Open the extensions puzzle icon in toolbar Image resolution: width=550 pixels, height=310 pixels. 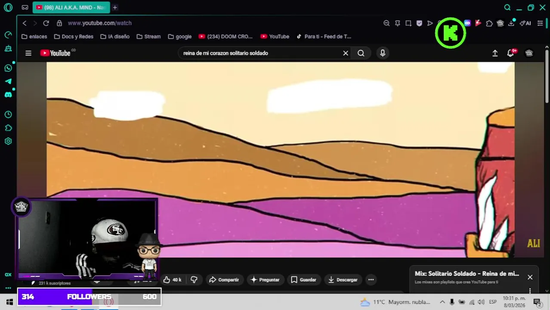click(489, 23)
